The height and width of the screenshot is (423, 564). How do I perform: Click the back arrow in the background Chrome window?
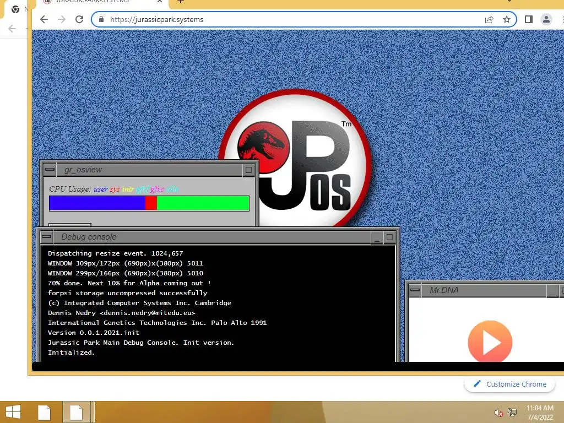click(x=12, y=29)
